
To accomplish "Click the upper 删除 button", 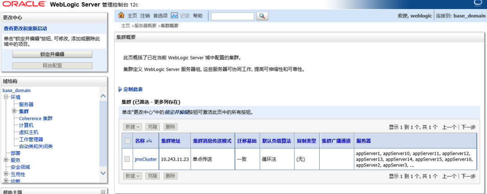I will coord(170,127).
